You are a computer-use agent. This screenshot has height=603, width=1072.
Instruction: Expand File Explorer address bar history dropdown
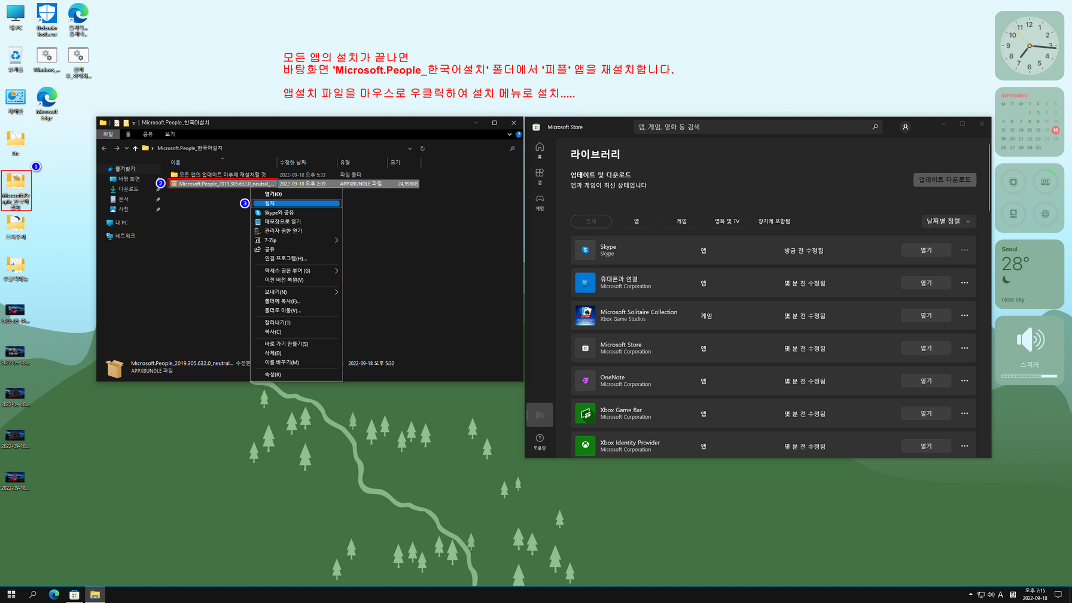click(410, 148)
